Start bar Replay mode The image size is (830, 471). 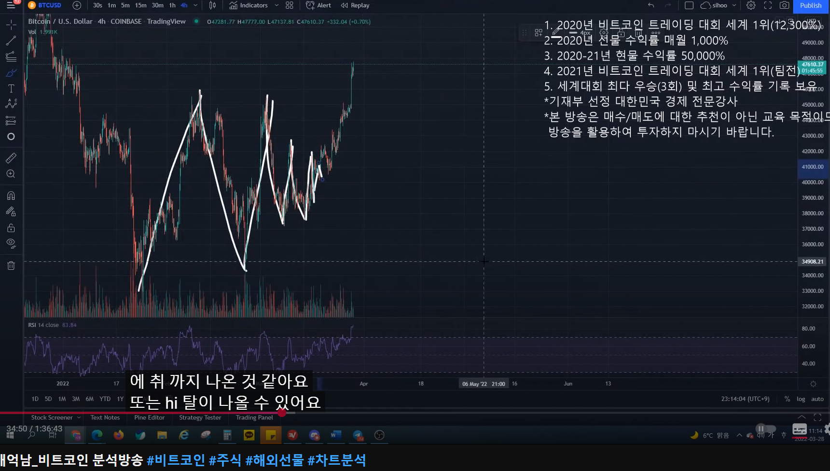tap(355, 5)
